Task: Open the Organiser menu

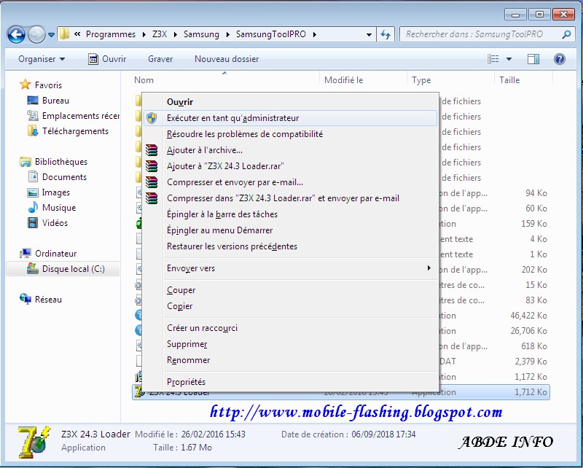Action: 42,59
